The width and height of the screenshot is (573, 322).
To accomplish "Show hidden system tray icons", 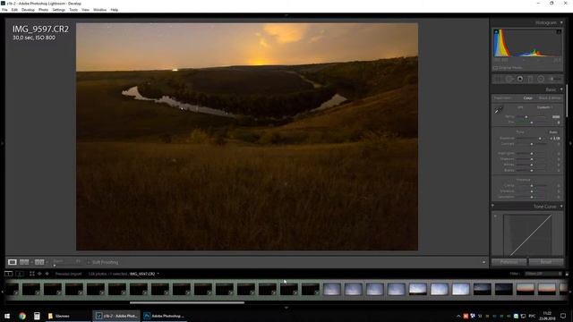I will (x=458, y=316).
